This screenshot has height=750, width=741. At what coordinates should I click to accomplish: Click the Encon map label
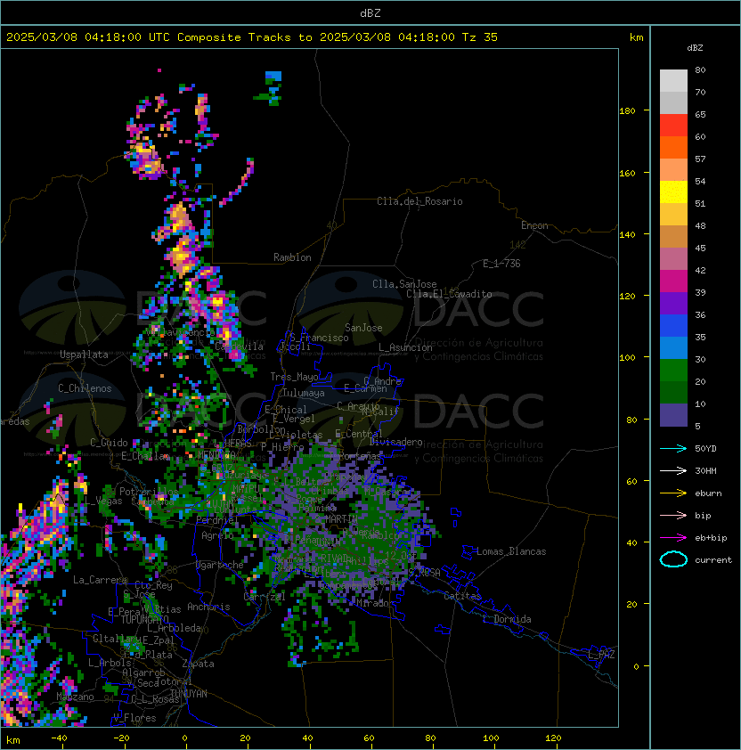pos(534,225)
